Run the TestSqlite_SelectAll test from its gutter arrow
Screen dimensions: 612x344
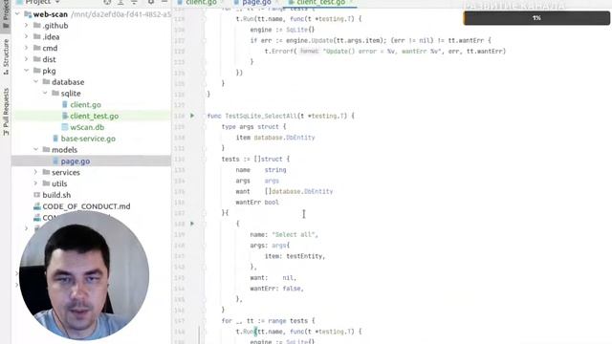192,116
